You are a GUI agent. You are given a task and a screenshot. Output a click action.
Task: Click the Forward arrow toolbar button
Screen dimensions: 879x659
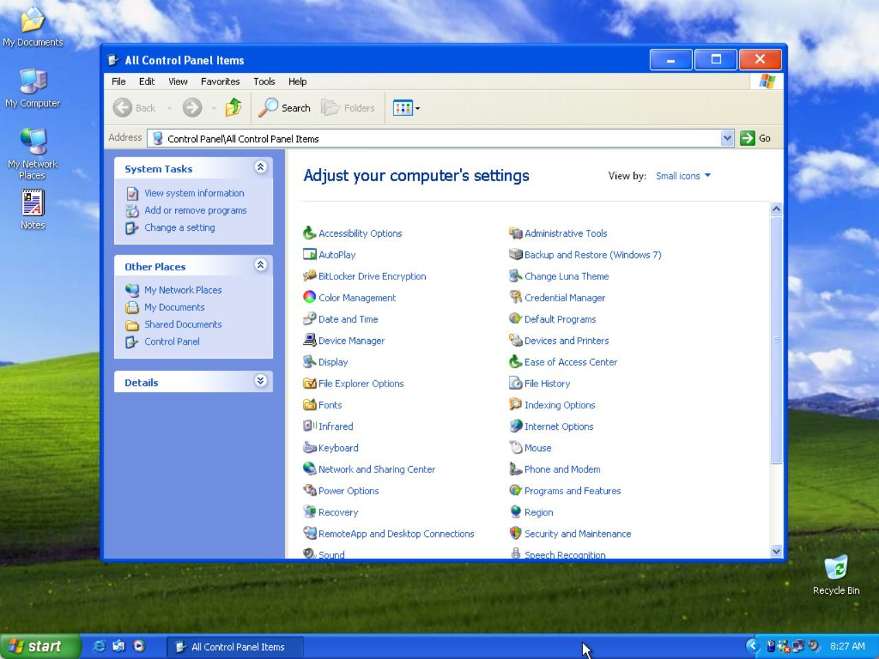click(x=192, y=108)
